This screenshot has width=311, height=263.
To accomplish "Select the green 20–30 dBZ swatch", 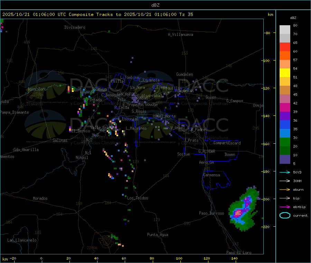I will point(285,142).
